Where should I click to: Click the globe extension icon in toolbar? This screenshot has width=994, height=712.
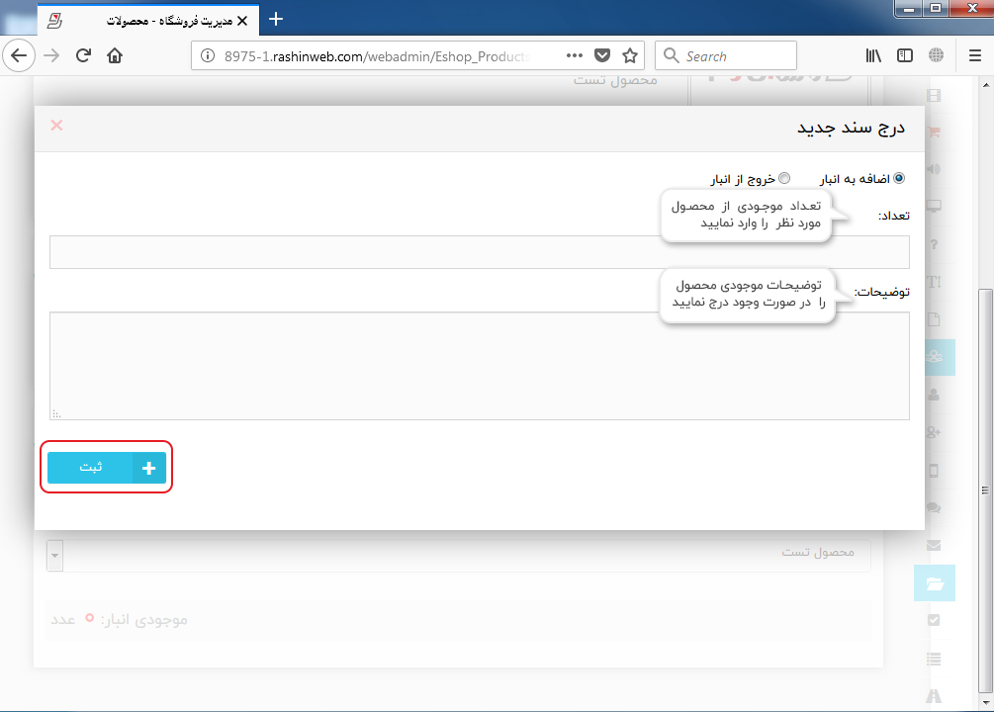936,55
